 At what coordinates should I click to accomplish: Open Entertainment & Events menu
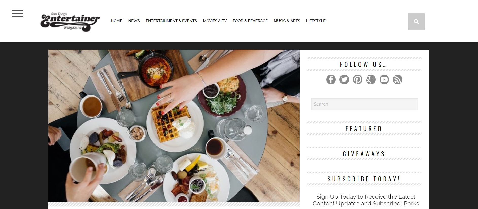click(171, 21)
